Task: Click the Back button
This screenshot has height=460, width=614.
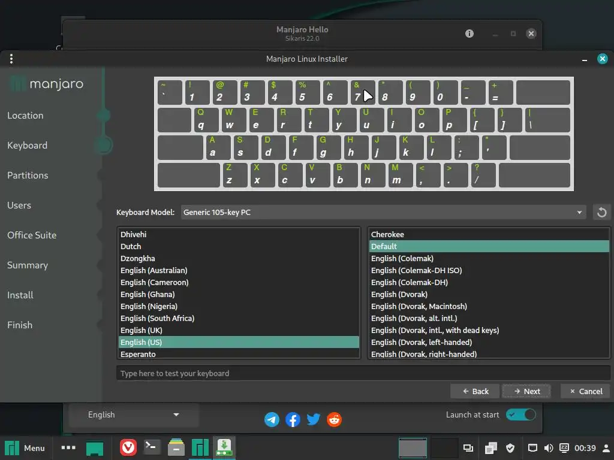Action: 475,391
